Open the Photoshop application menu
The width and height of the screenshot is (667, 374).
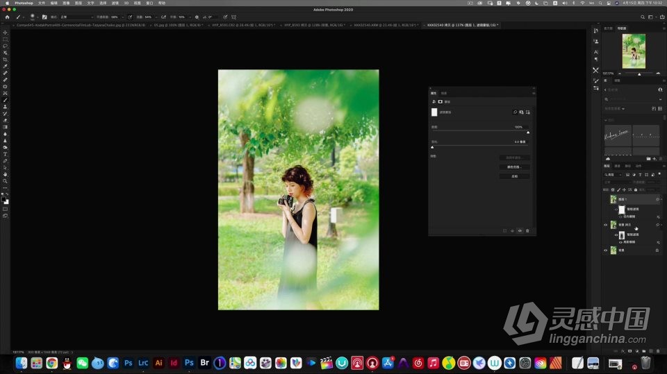click(x=24, y=3)
